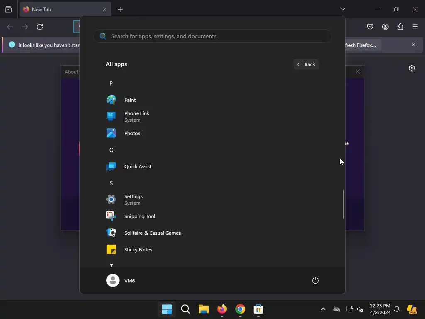Image resolution: width=425 pixels, height=319 pixels.
Task: Jump to letter Q section header
Action: 111,150
